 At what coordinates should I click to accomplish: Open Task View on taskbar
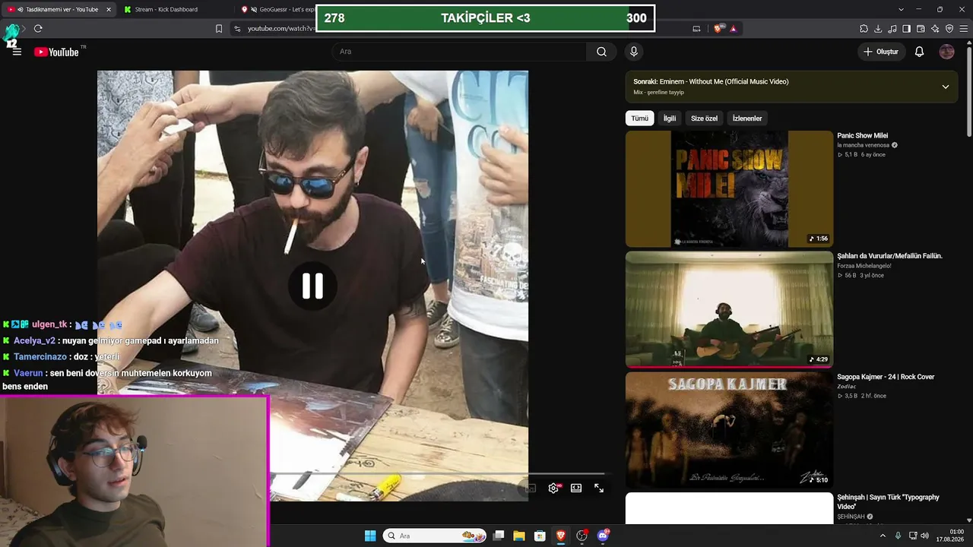499,536
